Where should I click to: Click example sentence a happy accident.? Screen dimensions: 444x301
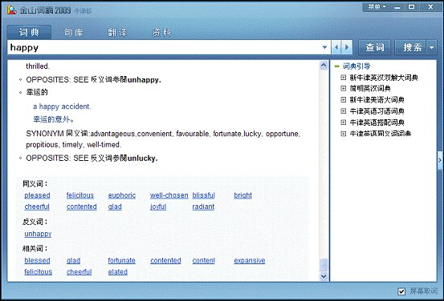pyautogui.click(x=62, y=106)
